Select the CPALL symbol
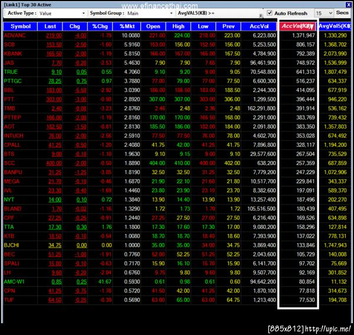354x335 pixels. (x=12, y=145)
